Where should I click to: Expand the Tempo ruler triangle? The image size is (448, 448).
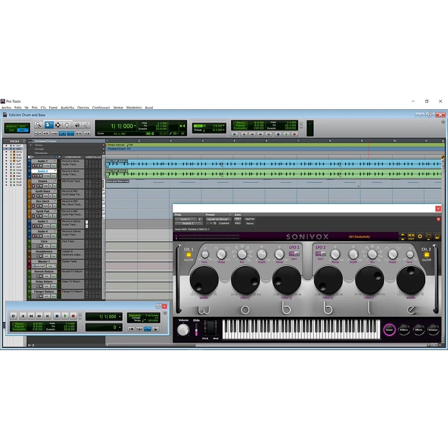pyautogui.click(x=31, y=145)
